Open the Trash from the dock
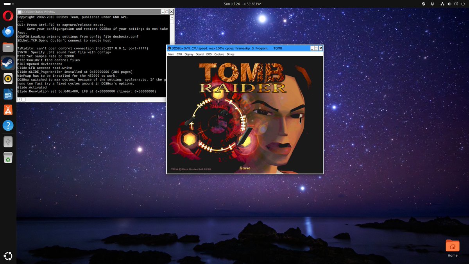The height and width of the screenshot is (264, 469). pos(8,157)
